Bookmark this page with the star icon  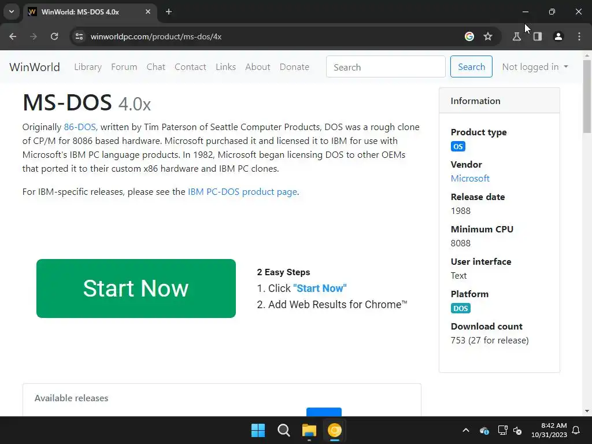coord(488,36)
